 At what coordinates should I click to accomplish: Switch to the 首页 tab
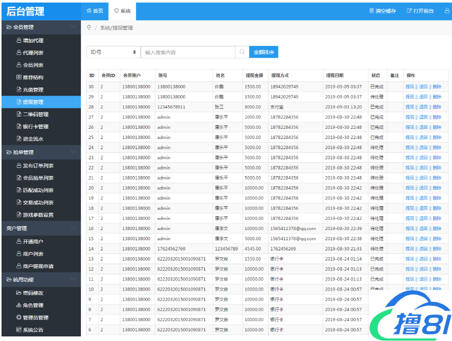95,11
